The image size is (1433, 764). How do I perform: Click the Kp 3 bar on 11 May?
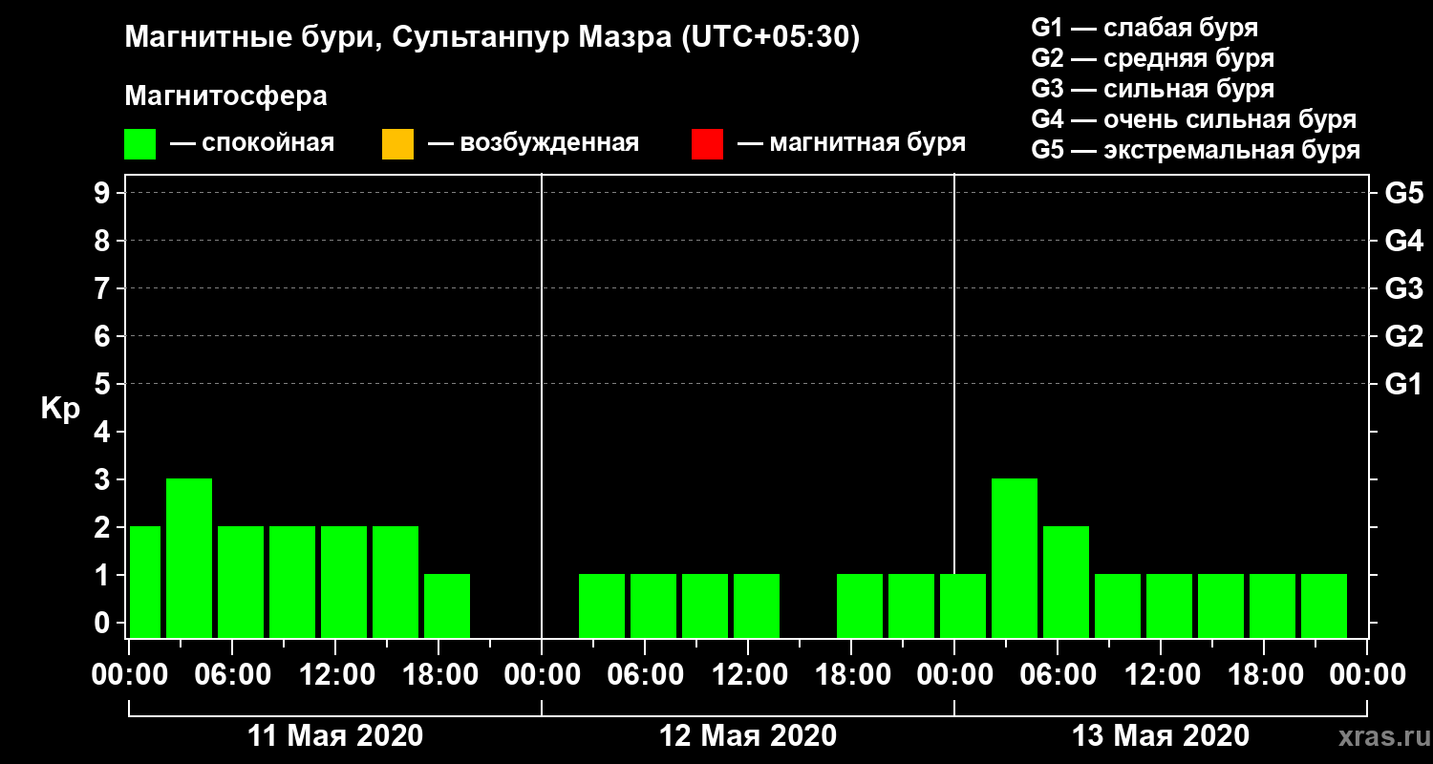[189, 558]
